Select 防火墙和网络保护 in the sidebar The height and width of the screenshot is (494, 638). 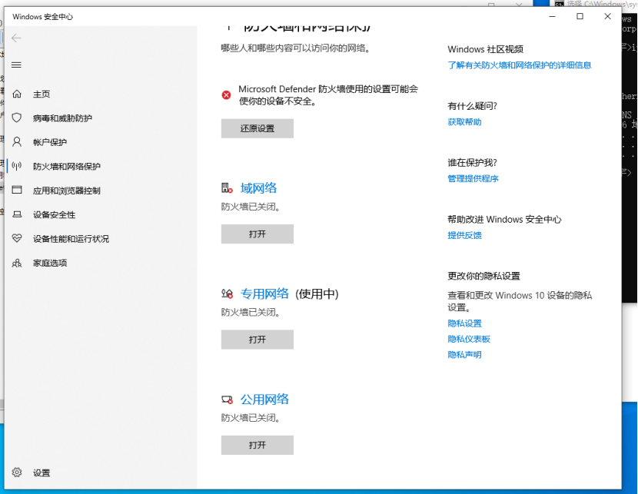[x=67, y=166]
